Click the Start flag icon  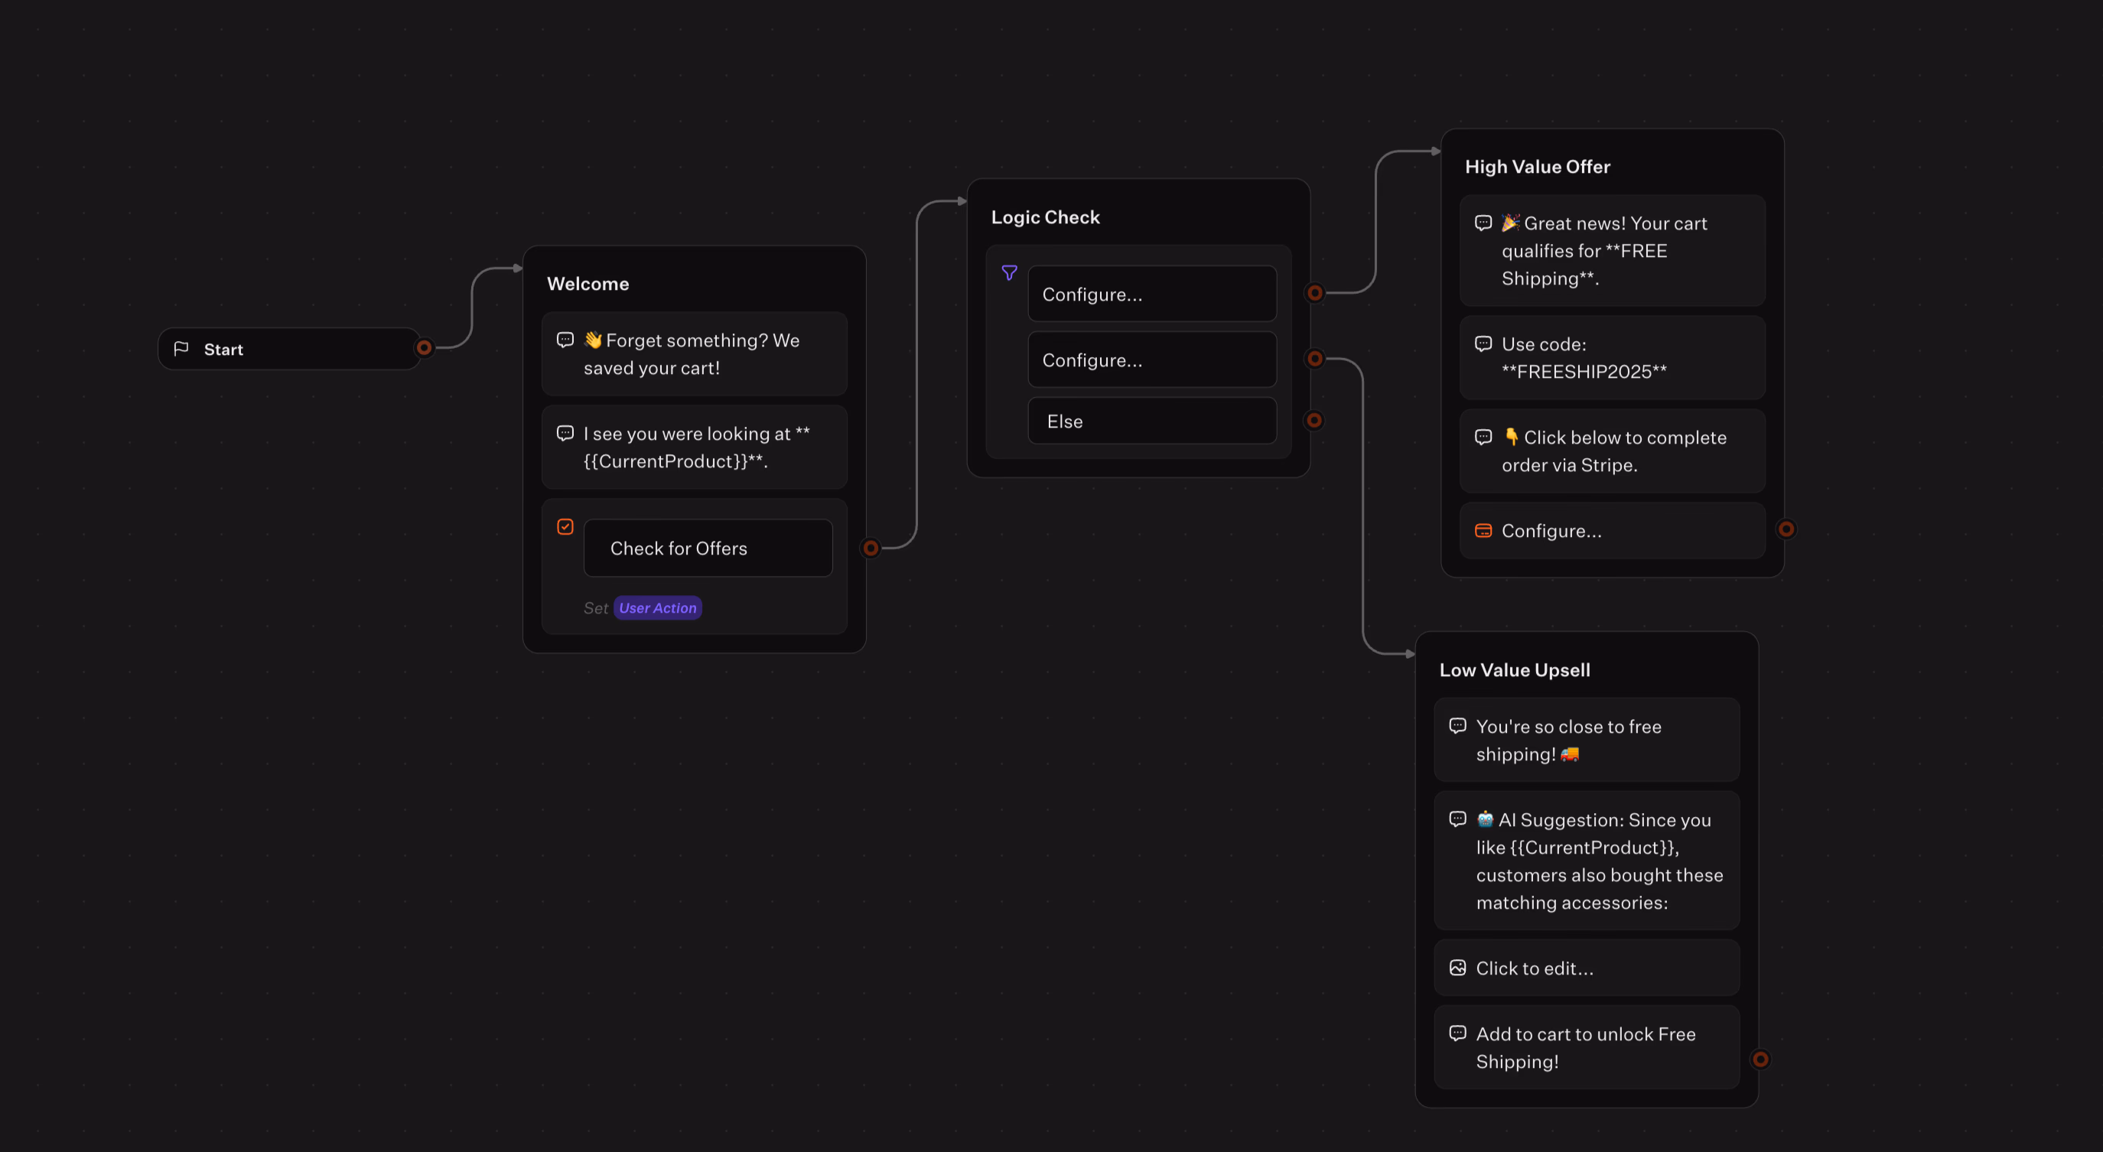click(181, 349)
